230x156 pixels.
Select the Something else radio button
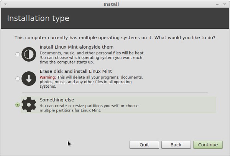17,105
